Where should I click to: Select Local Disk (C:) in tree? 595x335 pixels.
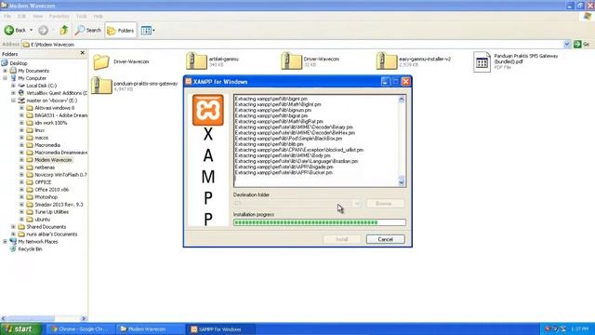coord(41,86)
